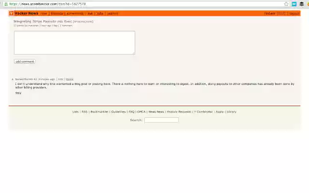Open the Apply footer link

click(x=220, y=111)
